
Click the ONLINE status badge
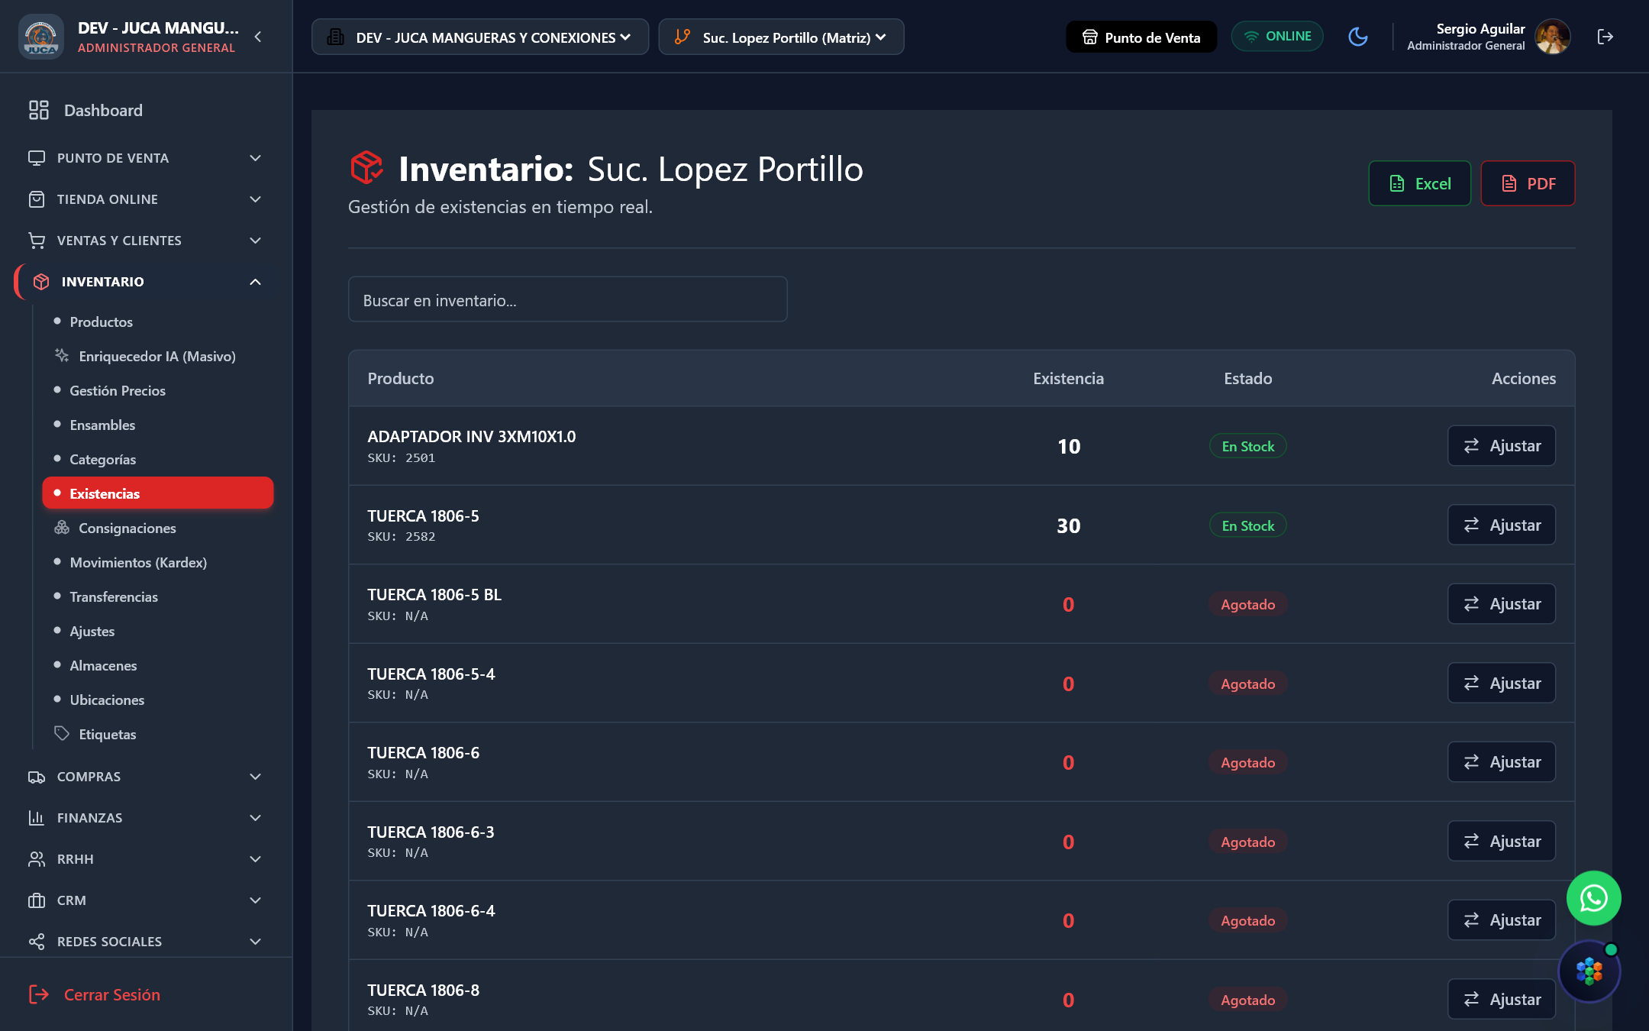[1277, 37]
